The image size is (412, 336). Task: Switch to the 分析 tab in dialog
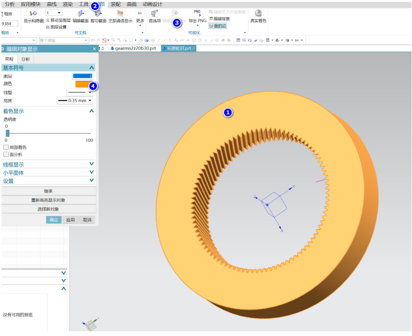(x=25, y=59)
